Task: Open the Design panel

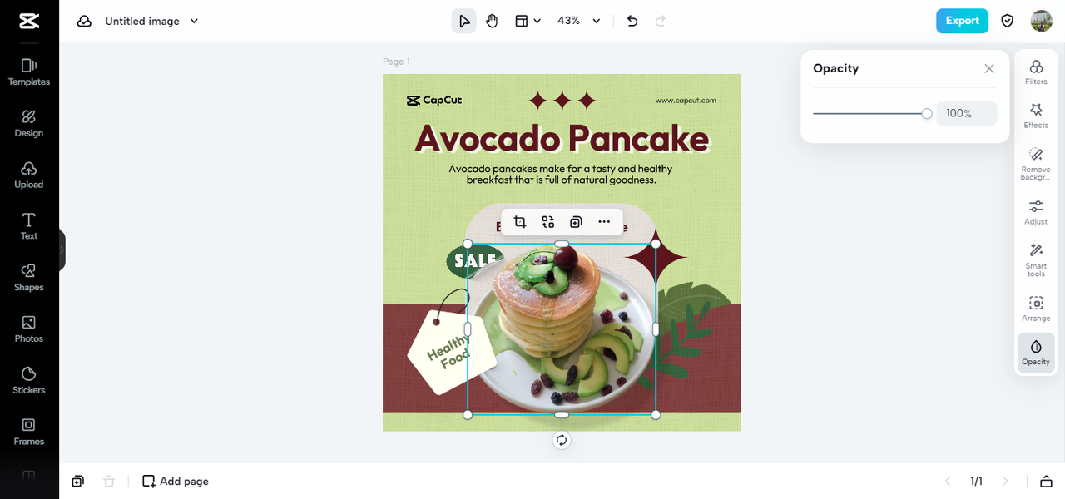Action: click(29, 123)
